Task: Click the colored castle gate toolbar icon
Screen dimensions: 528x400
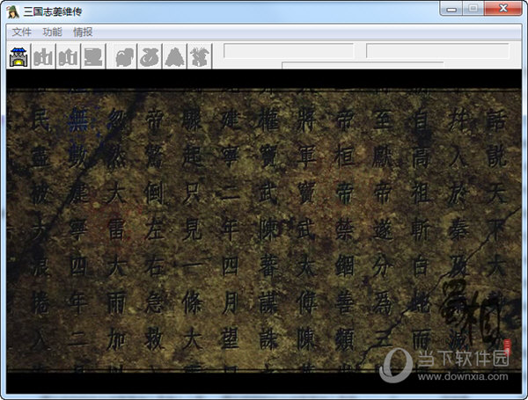Action: pos(18,56)
